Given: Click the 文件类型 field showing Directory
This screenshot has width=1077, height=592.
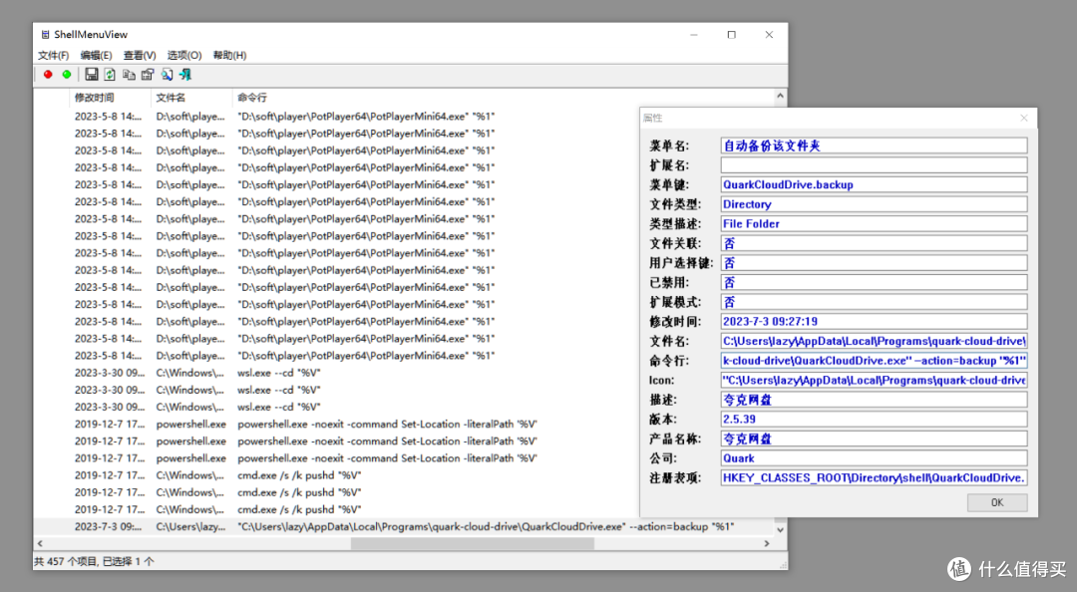Looking at the screenshot, I should click(874, 204).
